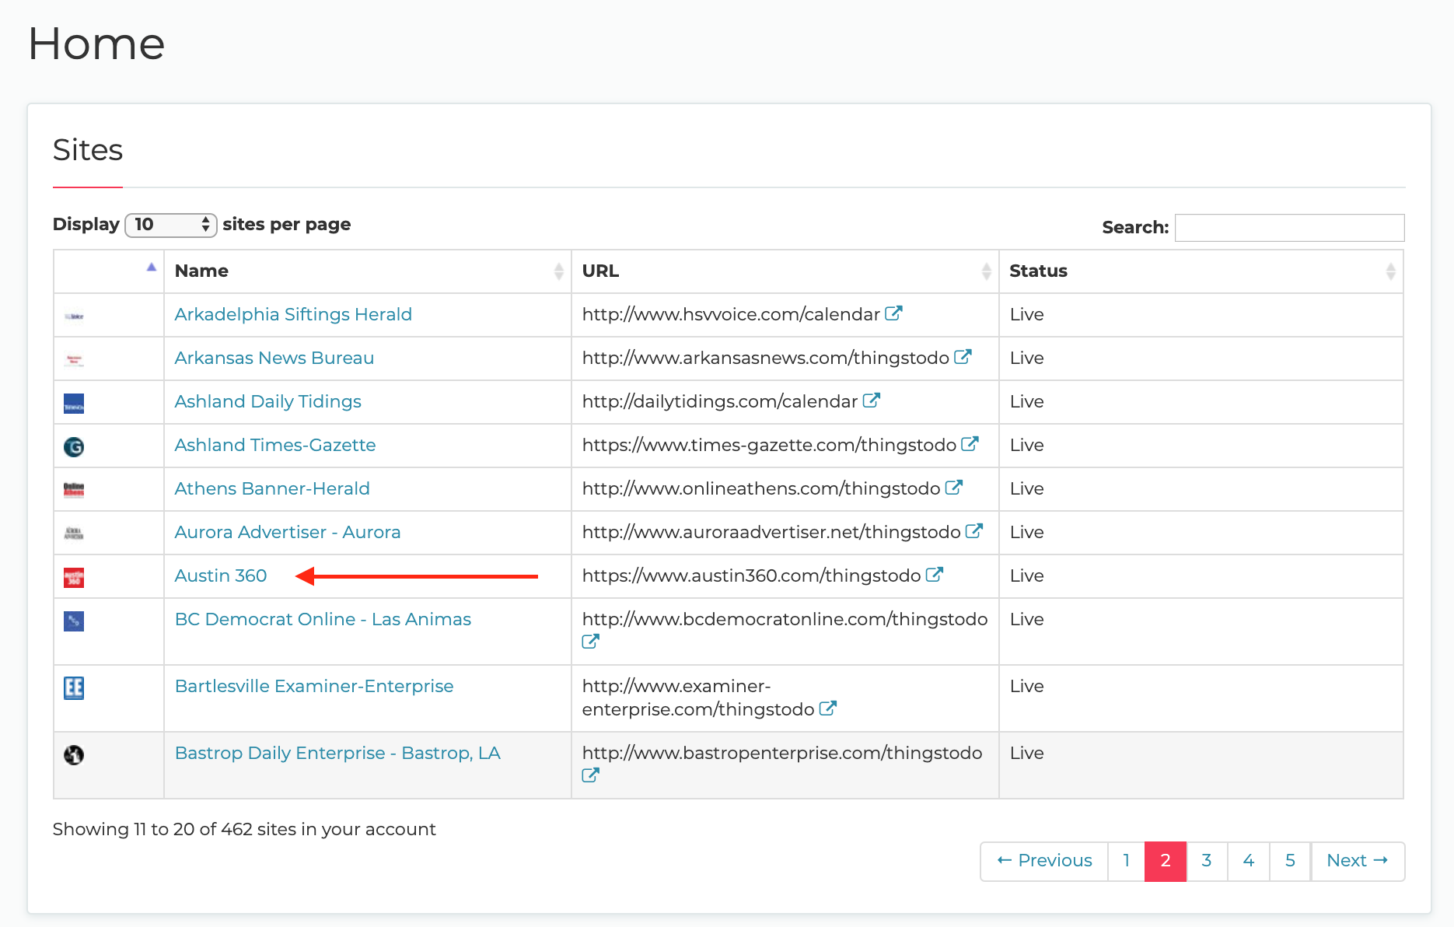Go to the Next page
Image resolution: width=1454 pixels, height=927 pixels.
(x=1358, y=861)
